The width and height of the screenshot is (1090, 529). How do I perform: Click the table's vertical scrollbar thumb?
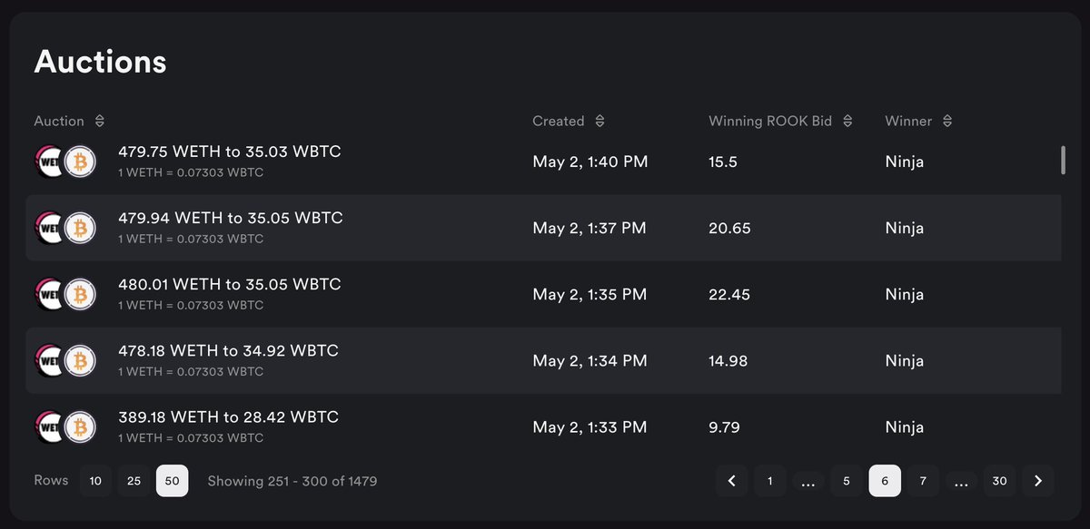click(x=1063, y=159)
